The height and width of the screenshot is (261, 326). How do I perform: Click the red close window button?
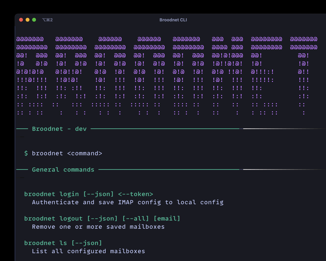click(21, 20)
